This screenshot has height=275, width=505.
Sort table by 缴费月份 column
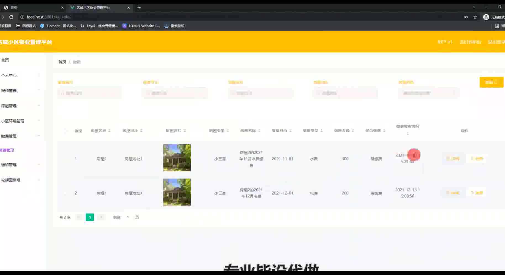[290, 131]
